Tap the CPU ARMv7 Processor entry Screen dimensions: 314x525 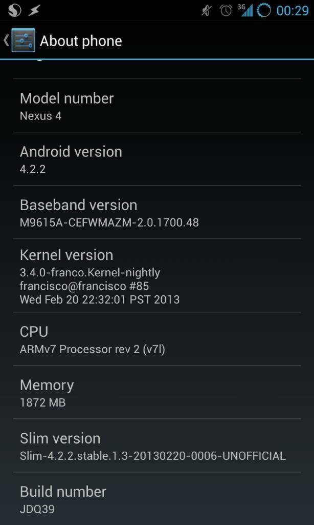click(157, 339)
